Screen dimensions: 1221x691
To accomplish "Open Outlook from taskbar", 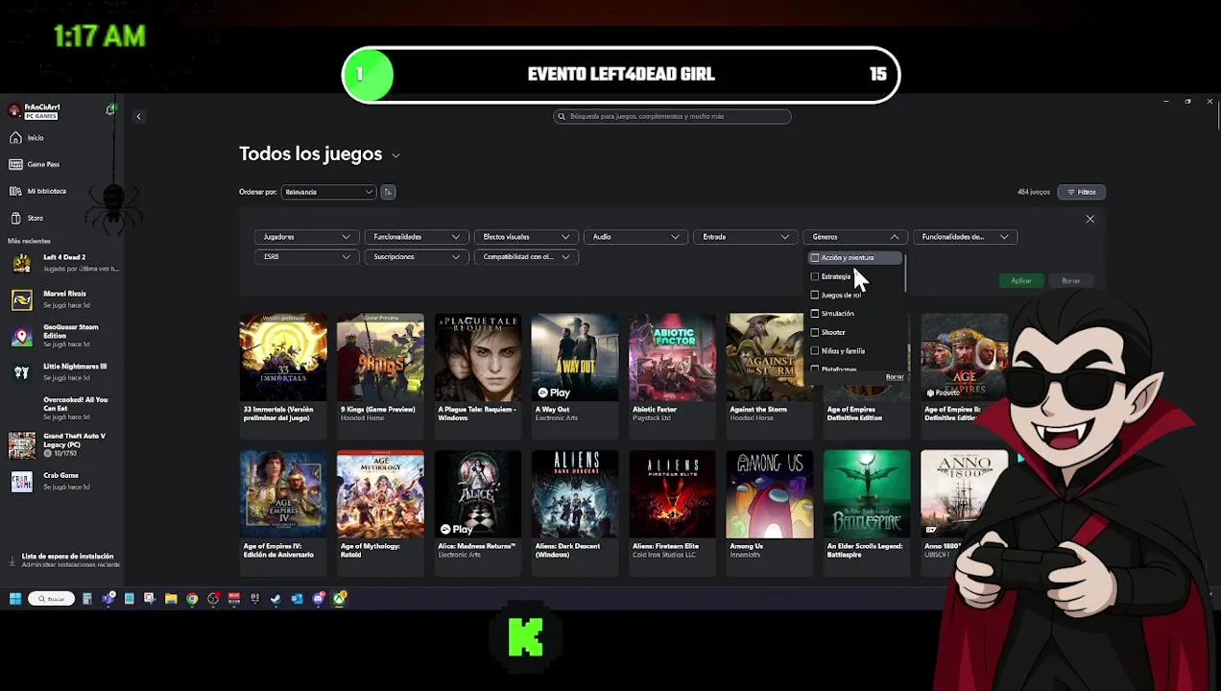I will 297,599.
